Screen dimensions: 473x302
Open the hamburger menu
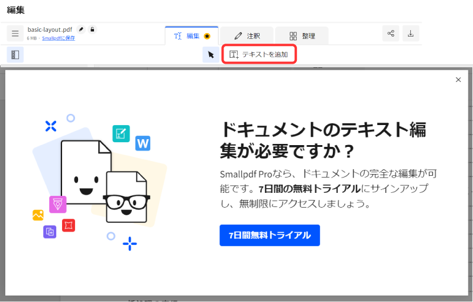pyautogui.click(x=15, y=34)
